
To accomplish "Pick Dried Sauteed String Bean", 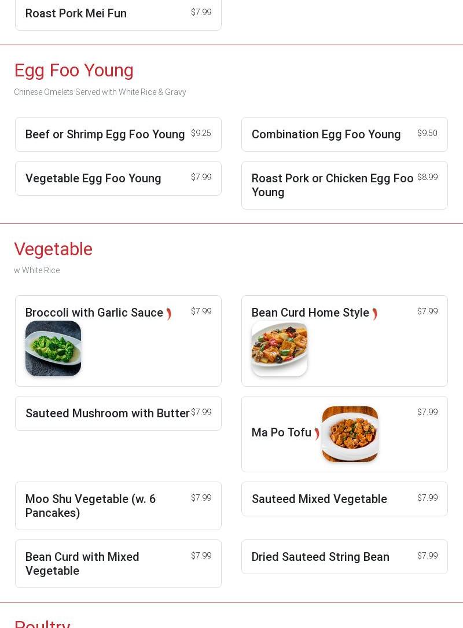I will (321, 557).
